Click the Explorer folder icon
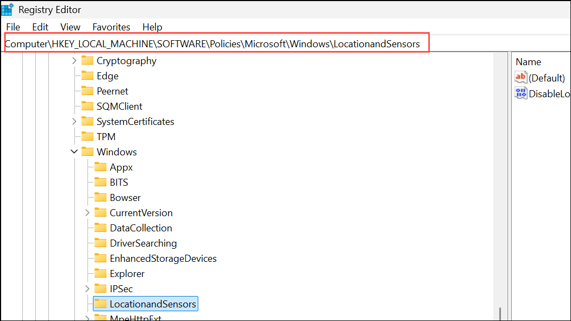This screenshot has height=321, width=571. click(101, 273)
